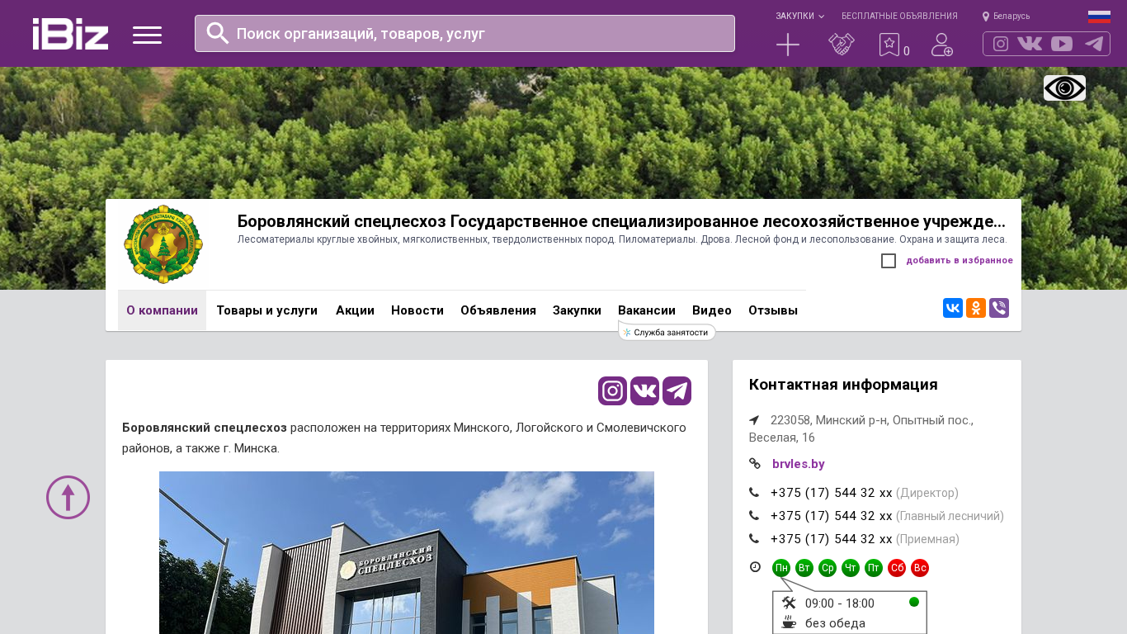Click the company title heading
The width and height of the screenshot is (1127, 634).
(621, 221)
